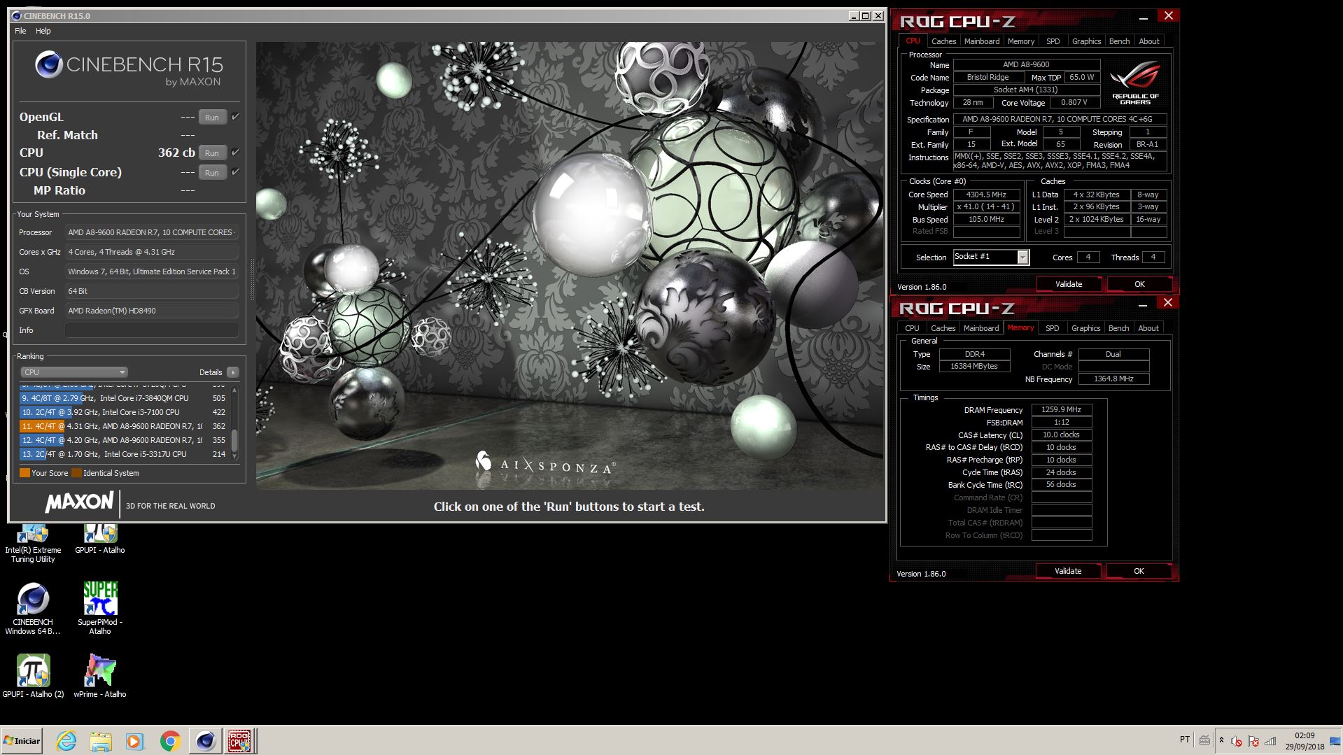Open Bench tab in lower CPU-Z window
The image size is (1343, 755).
(x=1118, y=328)
